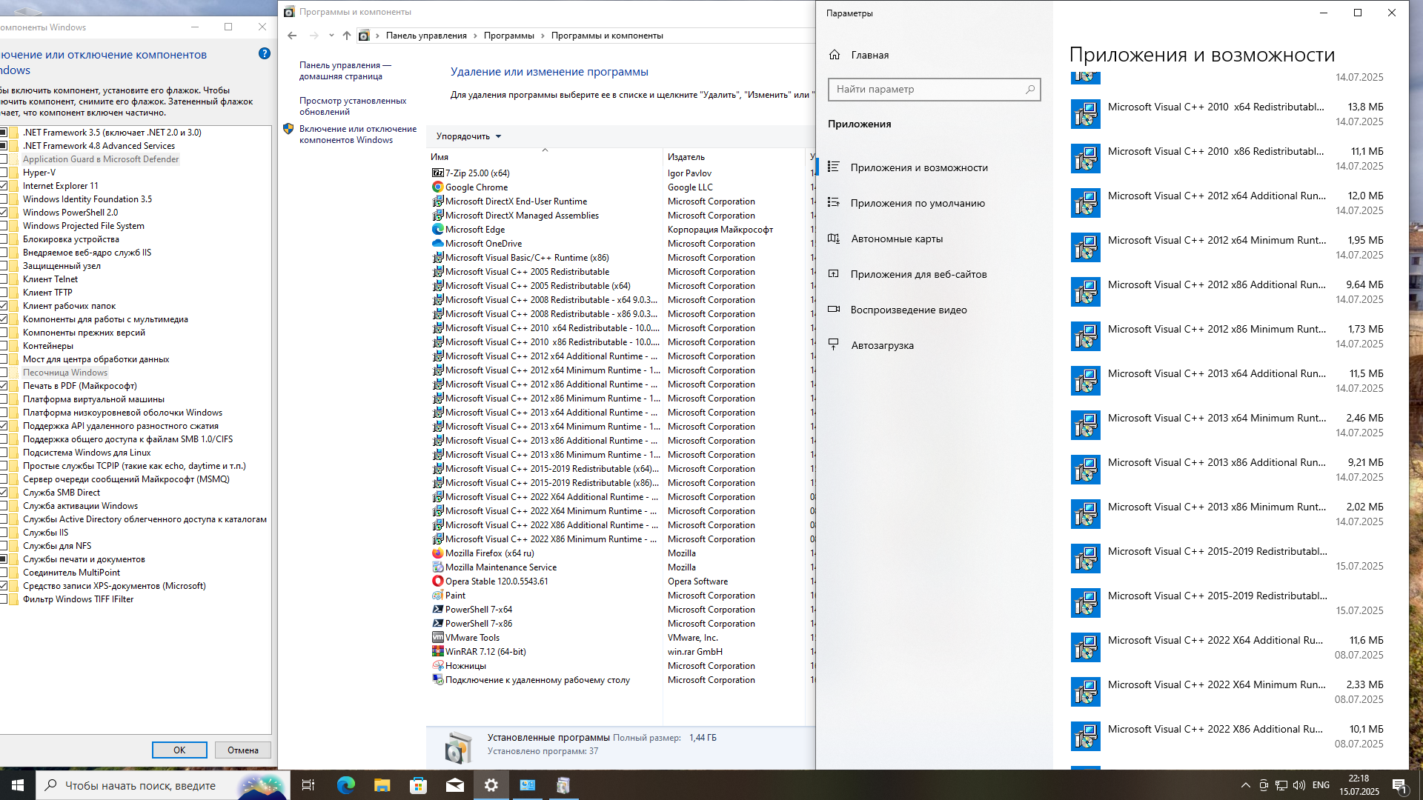Screen dimensions: 1423x800
Task: Open Microsoft Store from the taskbar
Action: [418, 785]
